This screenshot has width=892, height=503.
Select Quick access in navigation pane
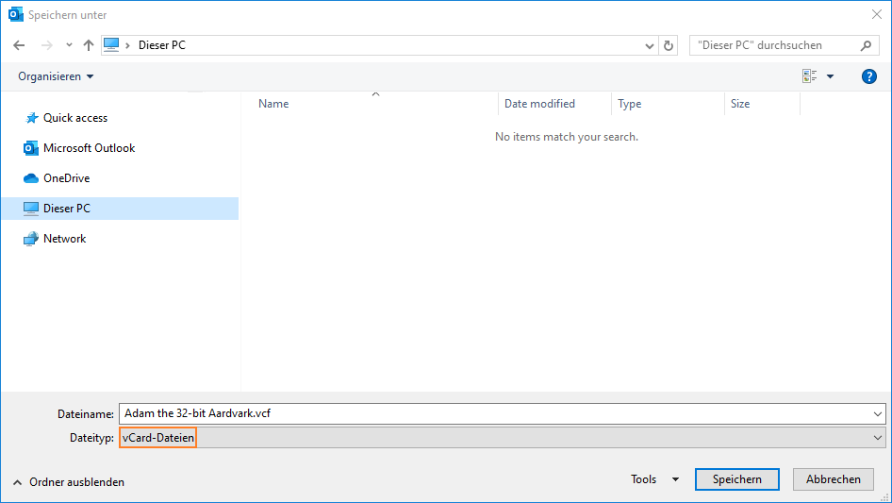point(75,118)
